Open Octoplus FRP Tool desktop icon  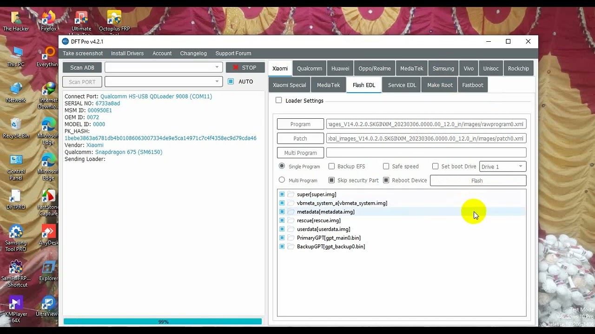click(x=114, y=23)
